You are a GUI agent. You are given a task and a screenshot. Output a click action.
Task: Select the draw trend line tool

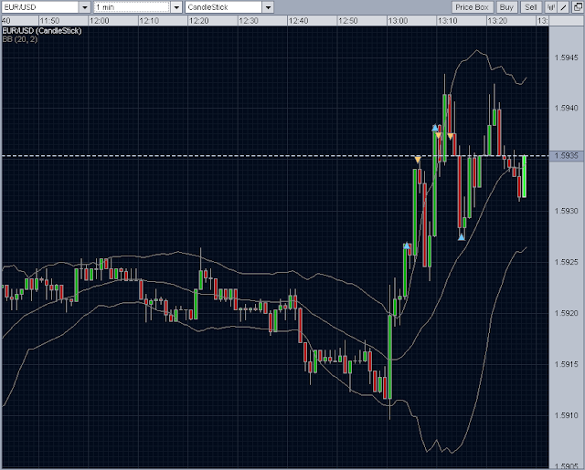pyautogui.click(x=564, y=7)
